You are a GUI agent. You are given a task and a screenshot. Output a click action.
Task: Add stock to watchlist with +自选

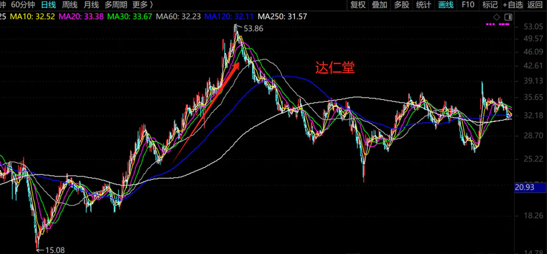[x=513, y=5]
